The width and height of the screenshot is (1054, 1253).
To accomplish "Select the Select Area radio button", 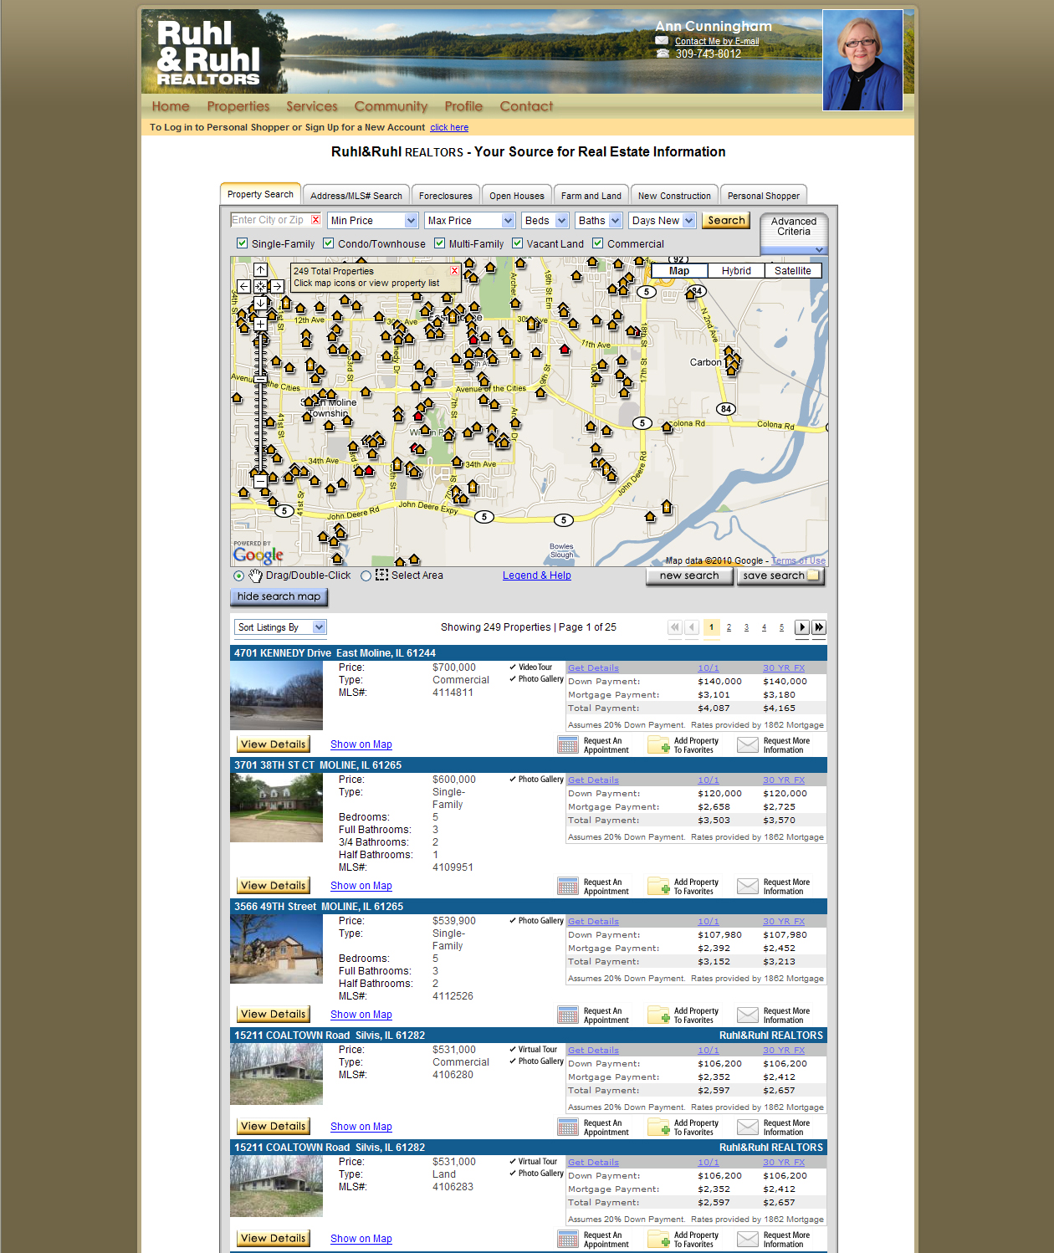I will coord(366,576).
